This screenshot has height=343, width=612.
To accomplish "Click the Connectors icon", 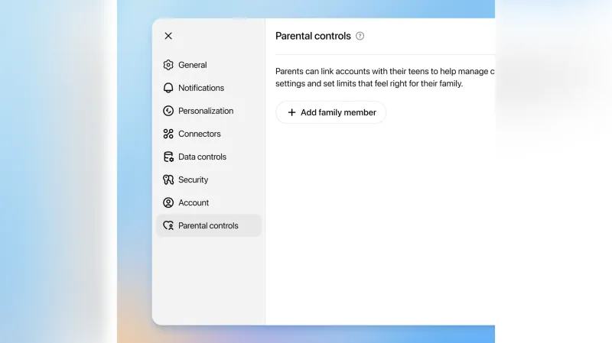I will click(x=168, y=134).
